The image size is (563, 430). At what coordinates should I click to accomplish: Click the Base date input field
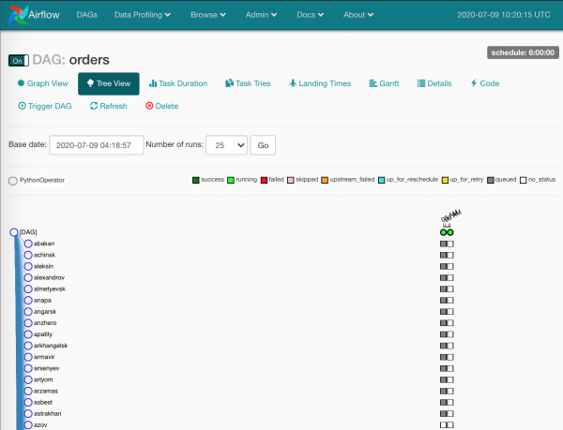(97, 145)
